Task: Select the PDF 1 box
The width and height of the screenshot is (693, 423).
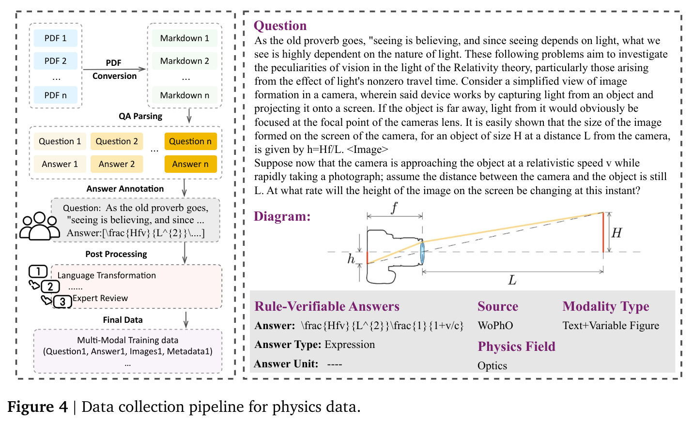Action: (56, 38)
